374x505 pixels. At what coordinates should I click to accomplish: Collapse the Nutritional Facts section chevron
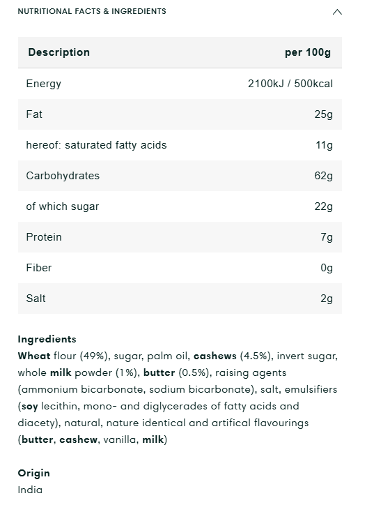coord(337,13)
